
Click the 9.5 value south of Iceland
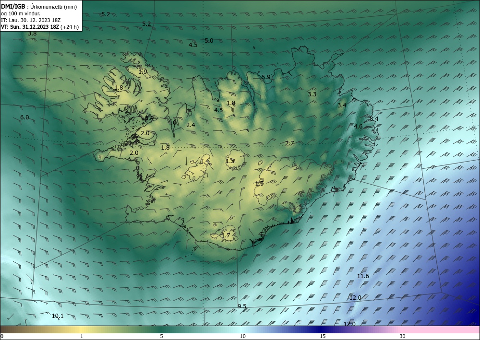(242, 306)
